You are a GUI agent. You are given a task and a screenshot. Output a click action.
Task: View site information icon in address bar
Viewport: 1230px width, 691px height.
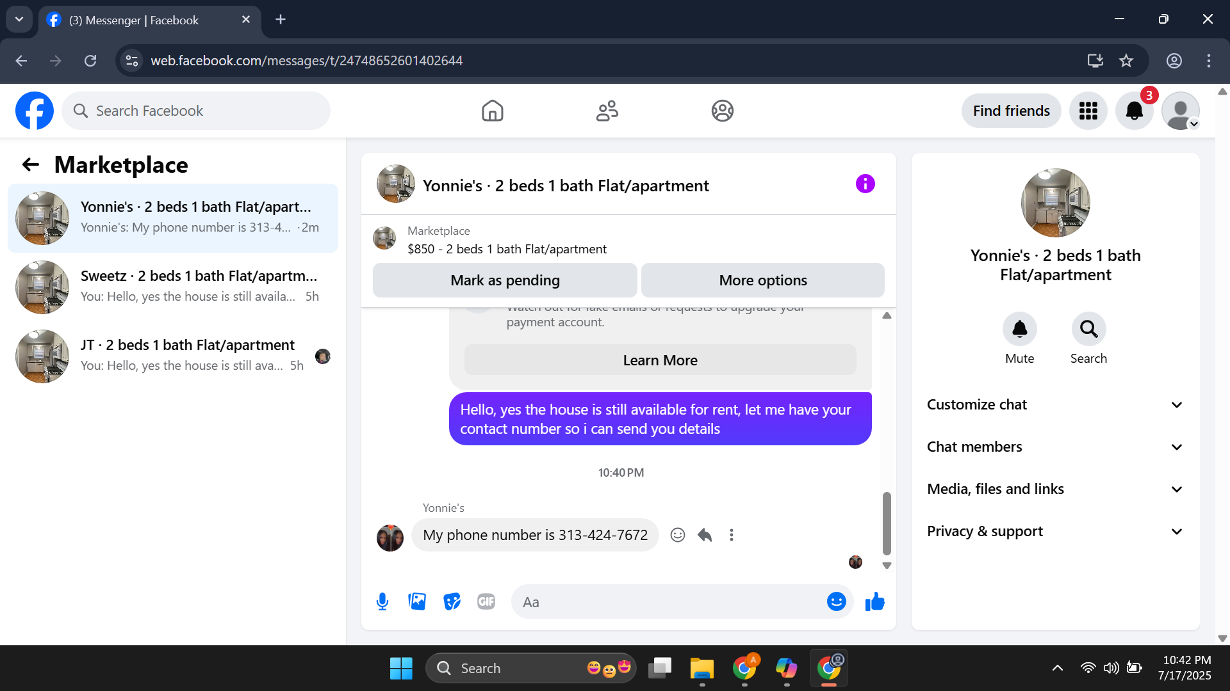[x=132, y=61]
